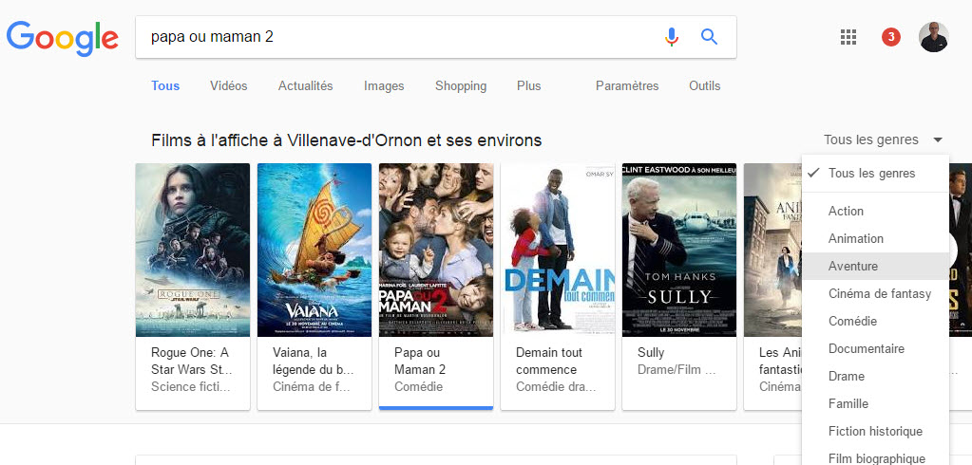Open the Plus menu

click(x=529, y=86)
